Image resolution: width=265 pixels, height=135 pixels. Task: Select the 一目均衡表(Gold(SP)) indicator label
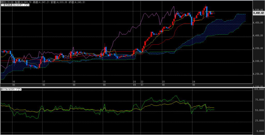12,5
